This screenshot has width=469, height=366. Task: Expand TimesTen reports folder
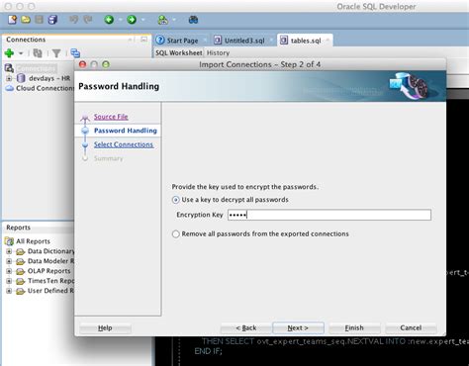click(x=9, y=281)
